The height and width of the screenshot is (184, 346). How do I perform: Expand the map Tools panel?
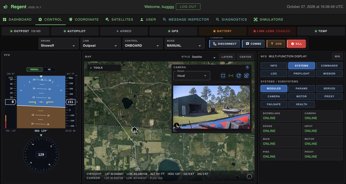pyautogui.click(x=104, y=68)
